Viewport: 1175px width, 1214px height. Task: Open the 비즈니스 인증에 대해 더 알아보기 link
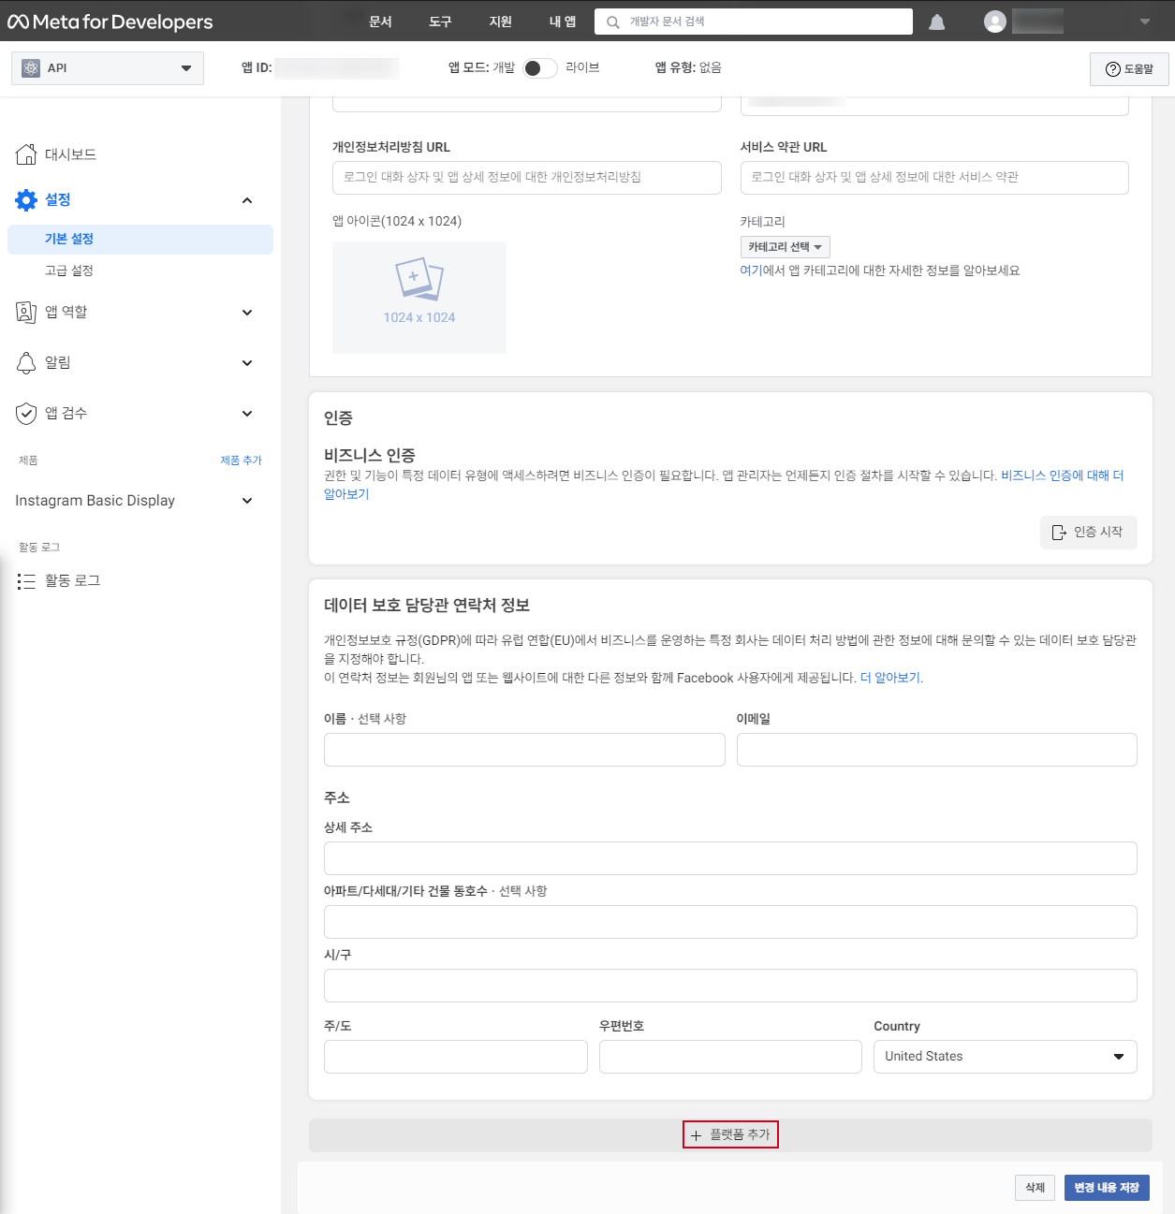[1063, 475]
